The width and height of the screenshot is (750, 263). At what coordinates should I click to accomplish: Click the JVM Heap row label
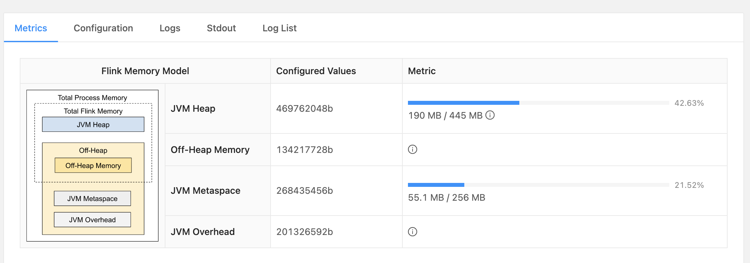click(x=193, y=108)
